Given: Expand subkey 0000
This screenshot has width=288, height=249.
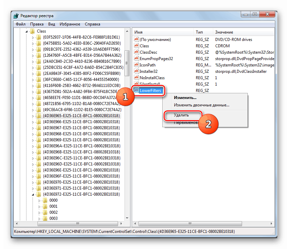Looking at the screenshot, I should tap(39, 201).
